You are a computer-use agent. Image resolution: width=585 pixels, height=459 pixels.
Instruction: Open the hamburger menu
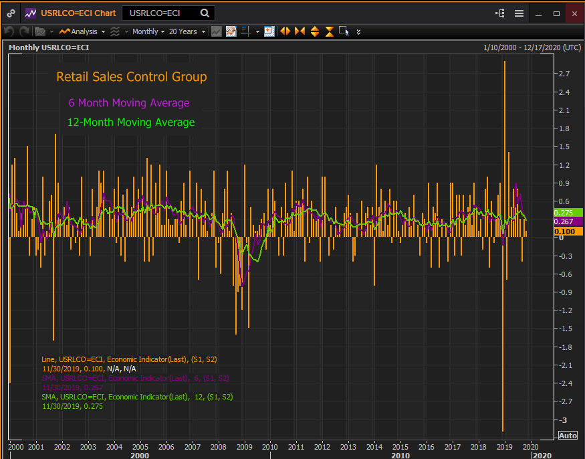click(x=519, y=13)
